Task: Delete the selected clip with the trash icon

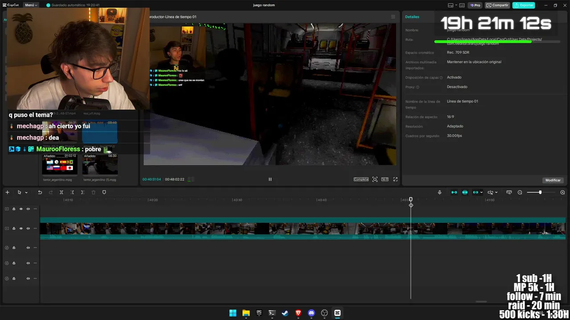Action: coord(94,192)
